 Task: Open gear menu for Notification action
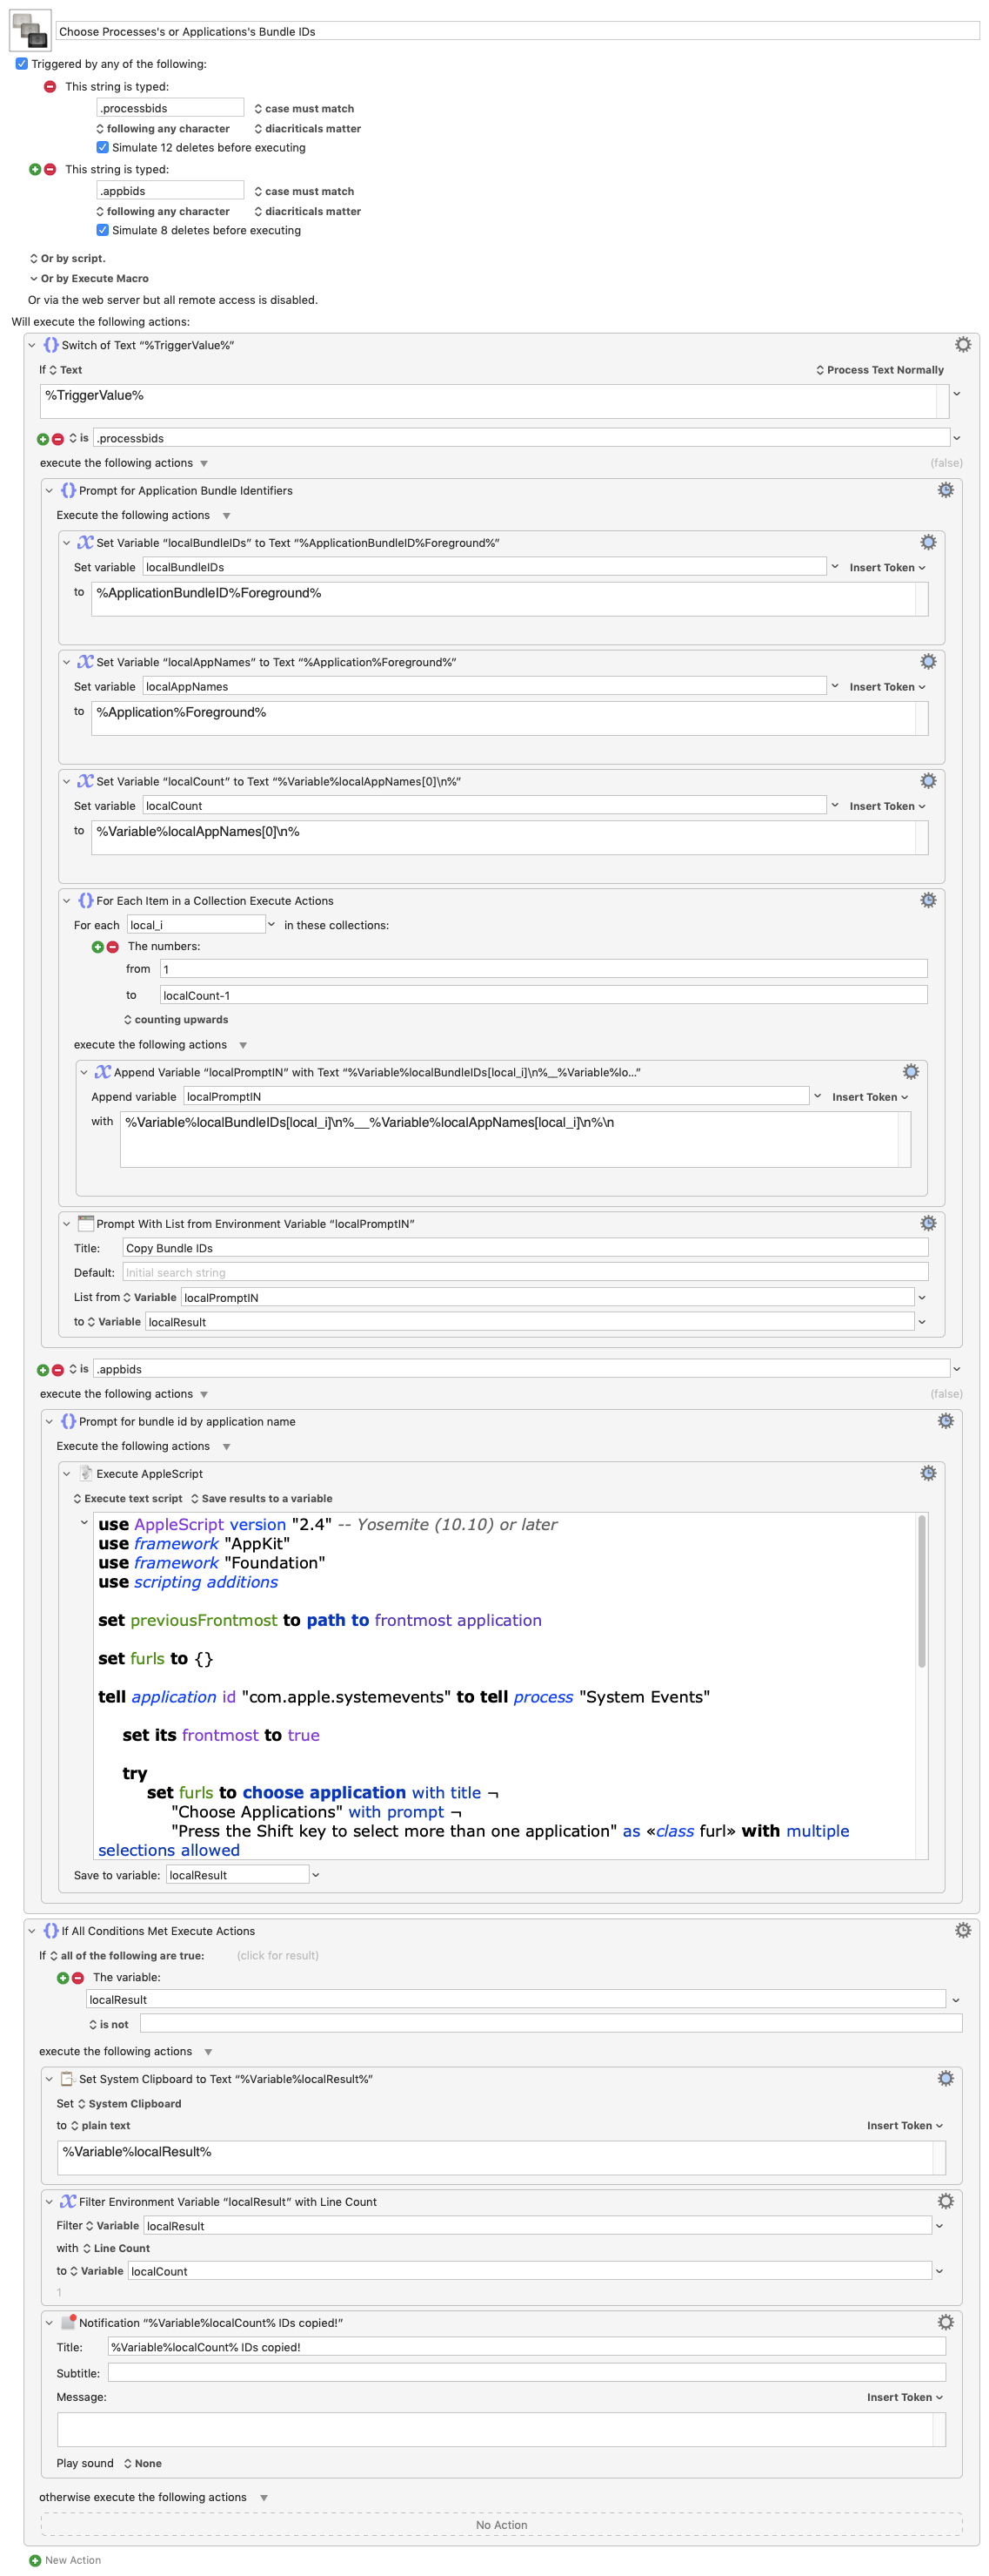tap(945, 2322)
